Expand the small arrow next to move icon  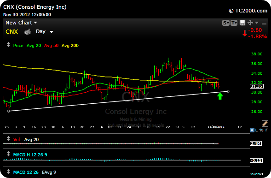tap(257, 23)
